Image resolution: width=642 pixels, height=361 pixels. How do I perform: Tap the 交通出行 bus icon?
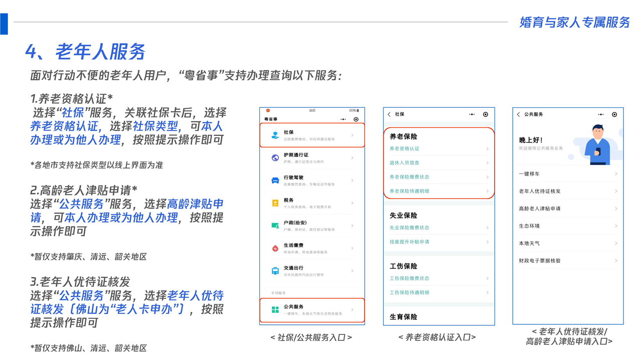pos(275,271)
